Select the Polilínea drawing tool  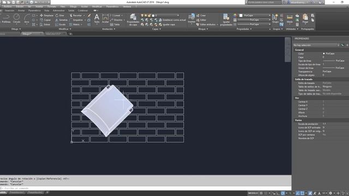click(6, 19)
